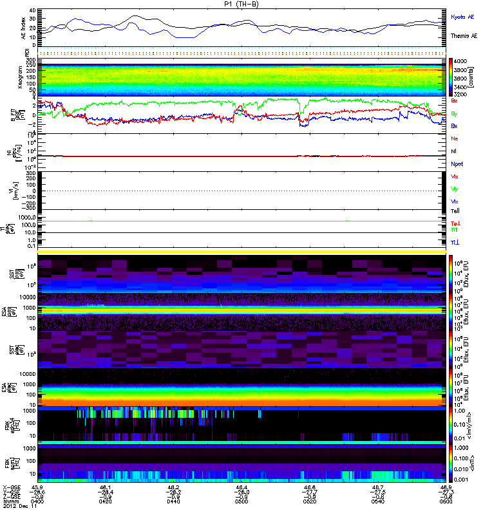The image size is (483, 515).
Task: Click the SST electrons Eflux color bar
Action: (x=451, y=350)
